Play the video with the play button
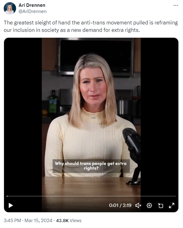The width and height of the screenshot is (183, 228). (11, 205)
